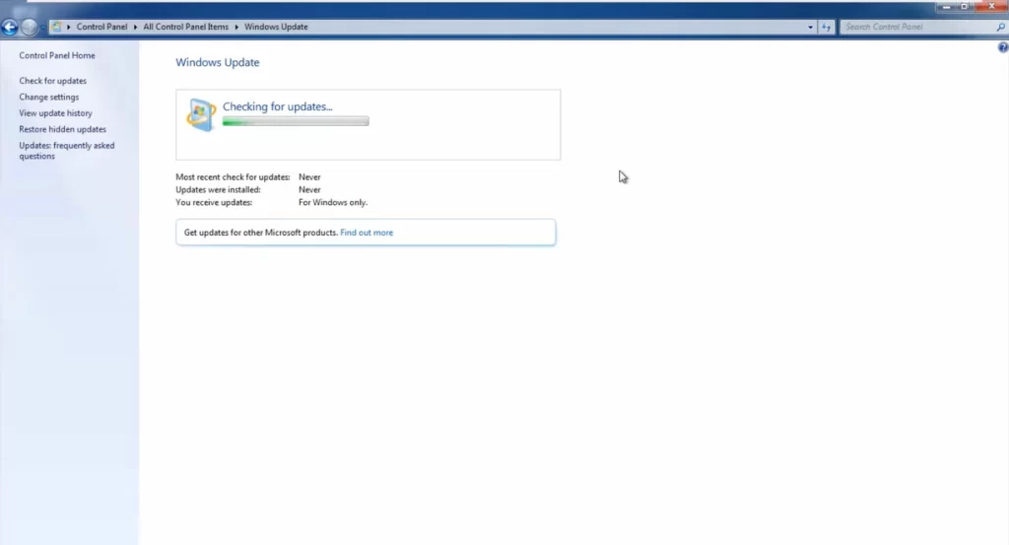Viewport: 1009px width, 545px height.
Task: Close the Windows Update window
Action: pyautogui.click(x=991, y=7)
